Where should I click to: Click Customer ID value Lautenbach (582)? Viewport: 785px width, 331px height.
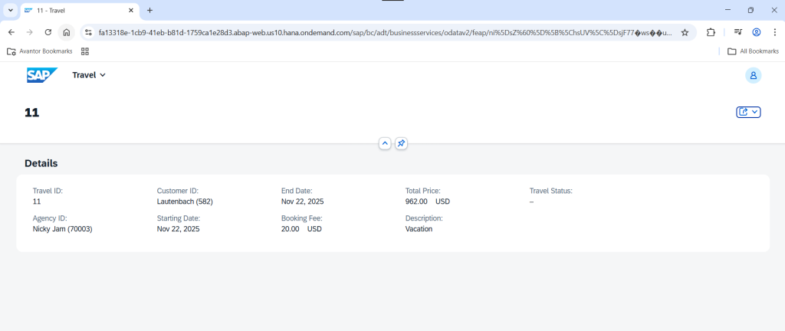186,202
